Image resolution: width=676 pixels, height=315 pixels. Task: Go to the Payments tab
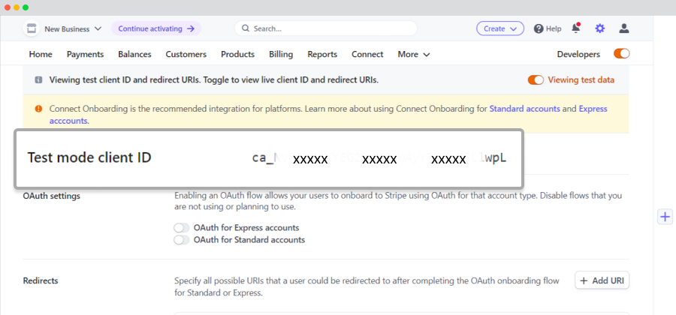click(86, 54)
